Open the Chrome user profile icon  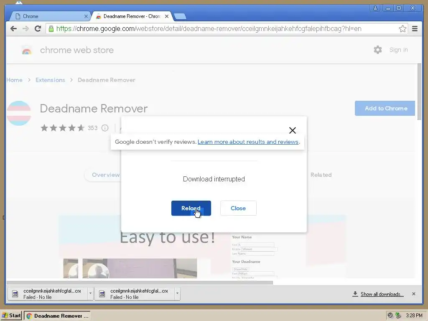pos(375,8)
